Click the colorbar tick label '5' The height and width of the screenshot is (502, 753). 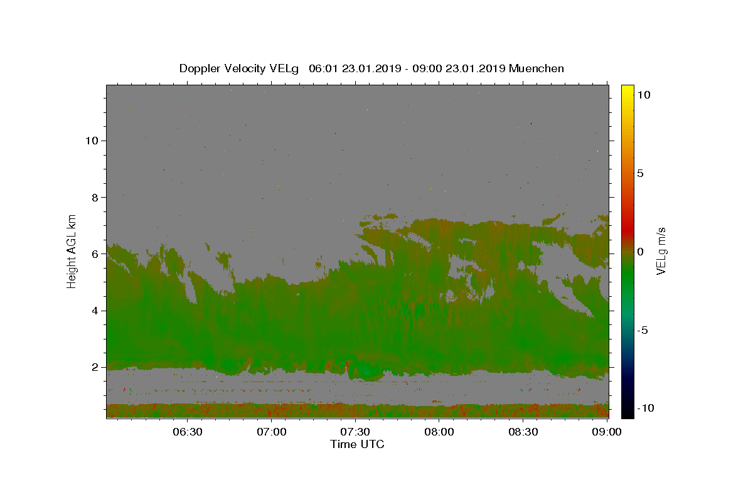click(640, 173)
